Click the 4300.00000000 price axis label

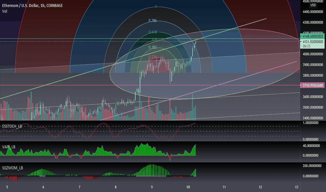[313, 22]
